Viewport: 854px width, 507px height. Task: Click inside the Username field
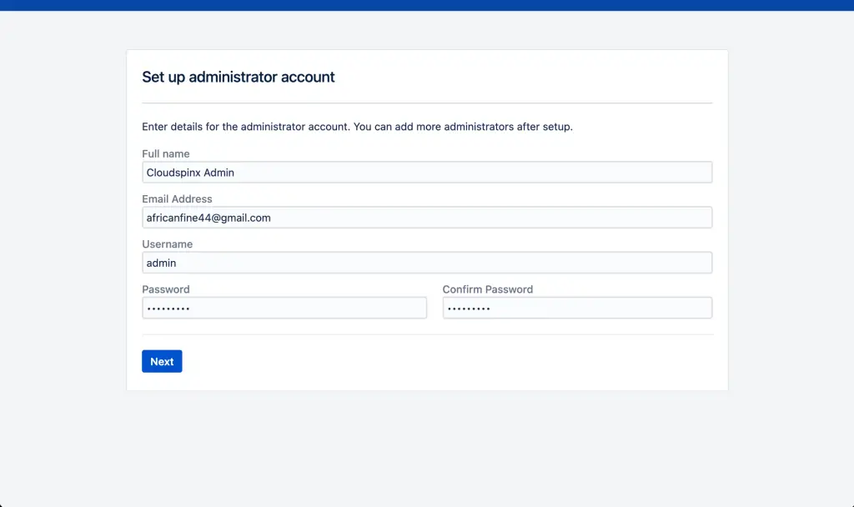coord(427,262)
